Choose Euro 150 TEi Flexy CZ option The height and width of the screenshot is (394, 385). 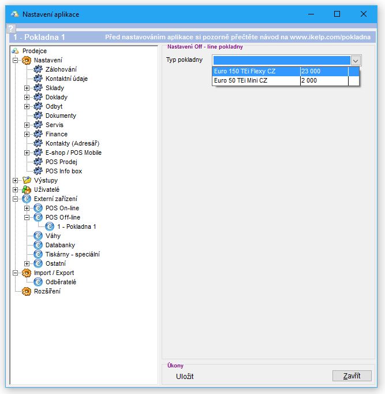[x=256, y=71]
